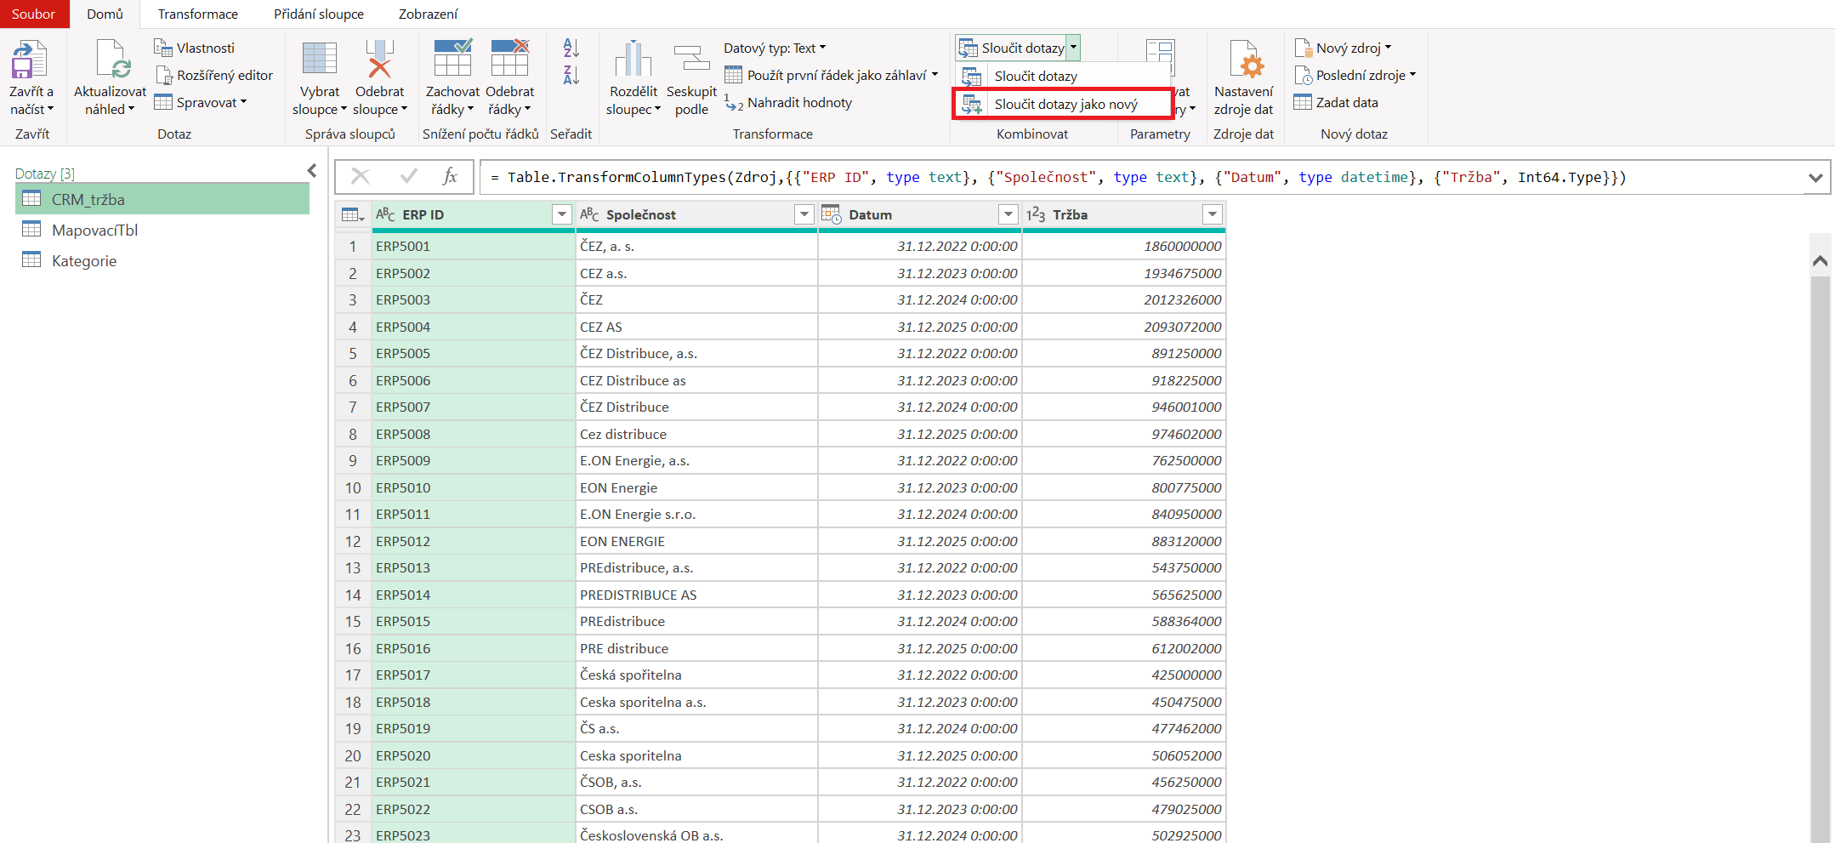Click the Zavřít a načíst icon
This screenshot has width=1835, height=843.
point(30,61)
